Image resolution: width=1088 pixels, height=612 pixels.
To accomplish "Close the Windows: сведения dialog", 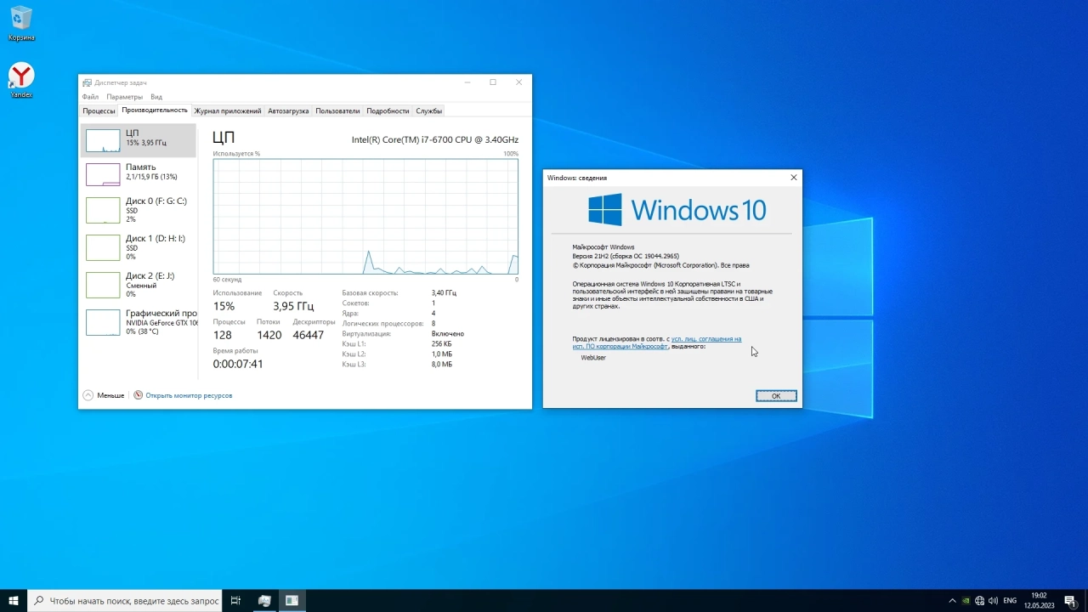I will coord(794,178).
